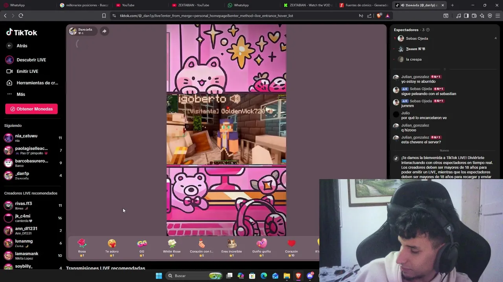
Task: Open File Explorer from taskbar
Action: coord(287,276)
